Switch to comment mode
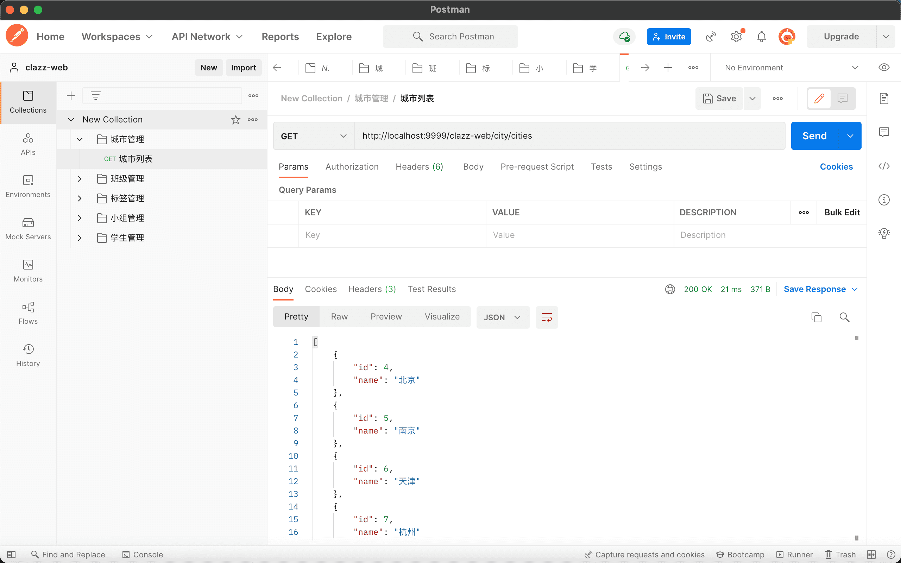The image size is (901, 563). pyautogui.click(x=843, y=98)
